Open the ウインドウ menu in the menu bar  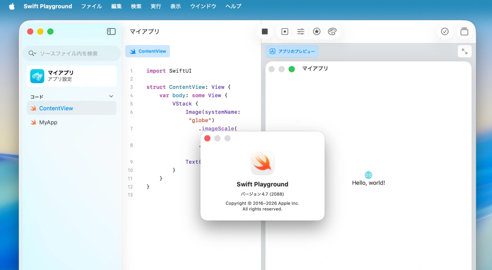(x=203, y=6)
